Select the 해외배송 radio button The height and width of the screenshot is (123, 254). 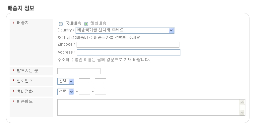(86, 24)
